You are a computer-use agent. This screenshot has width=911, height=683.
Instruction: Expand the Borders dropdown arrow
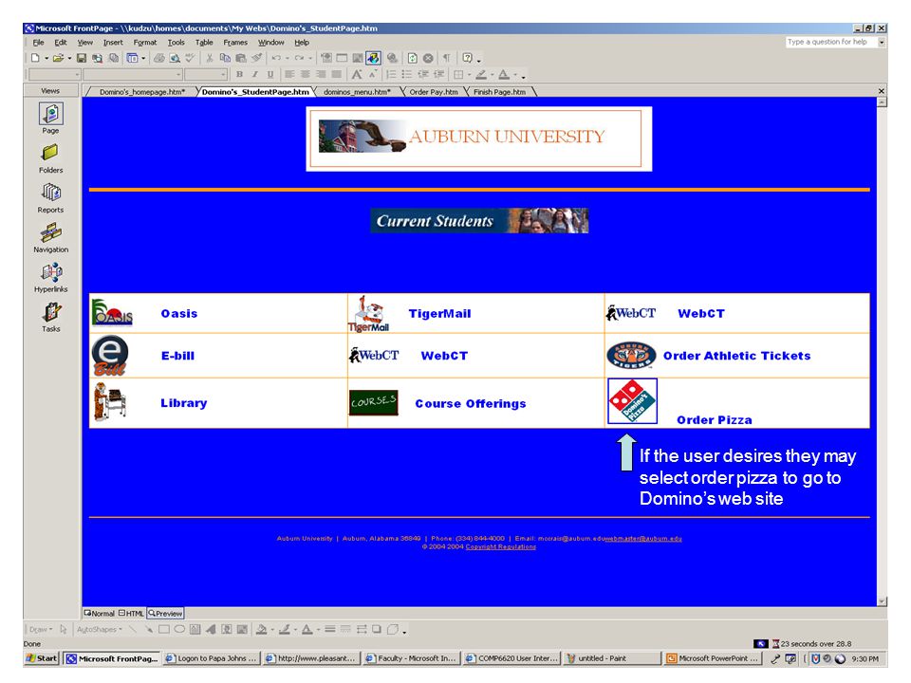pos(469,74)
